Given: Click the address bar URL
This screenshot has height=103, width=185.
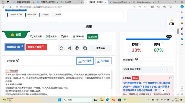Looking at the screenshot, I should point(41,7).
